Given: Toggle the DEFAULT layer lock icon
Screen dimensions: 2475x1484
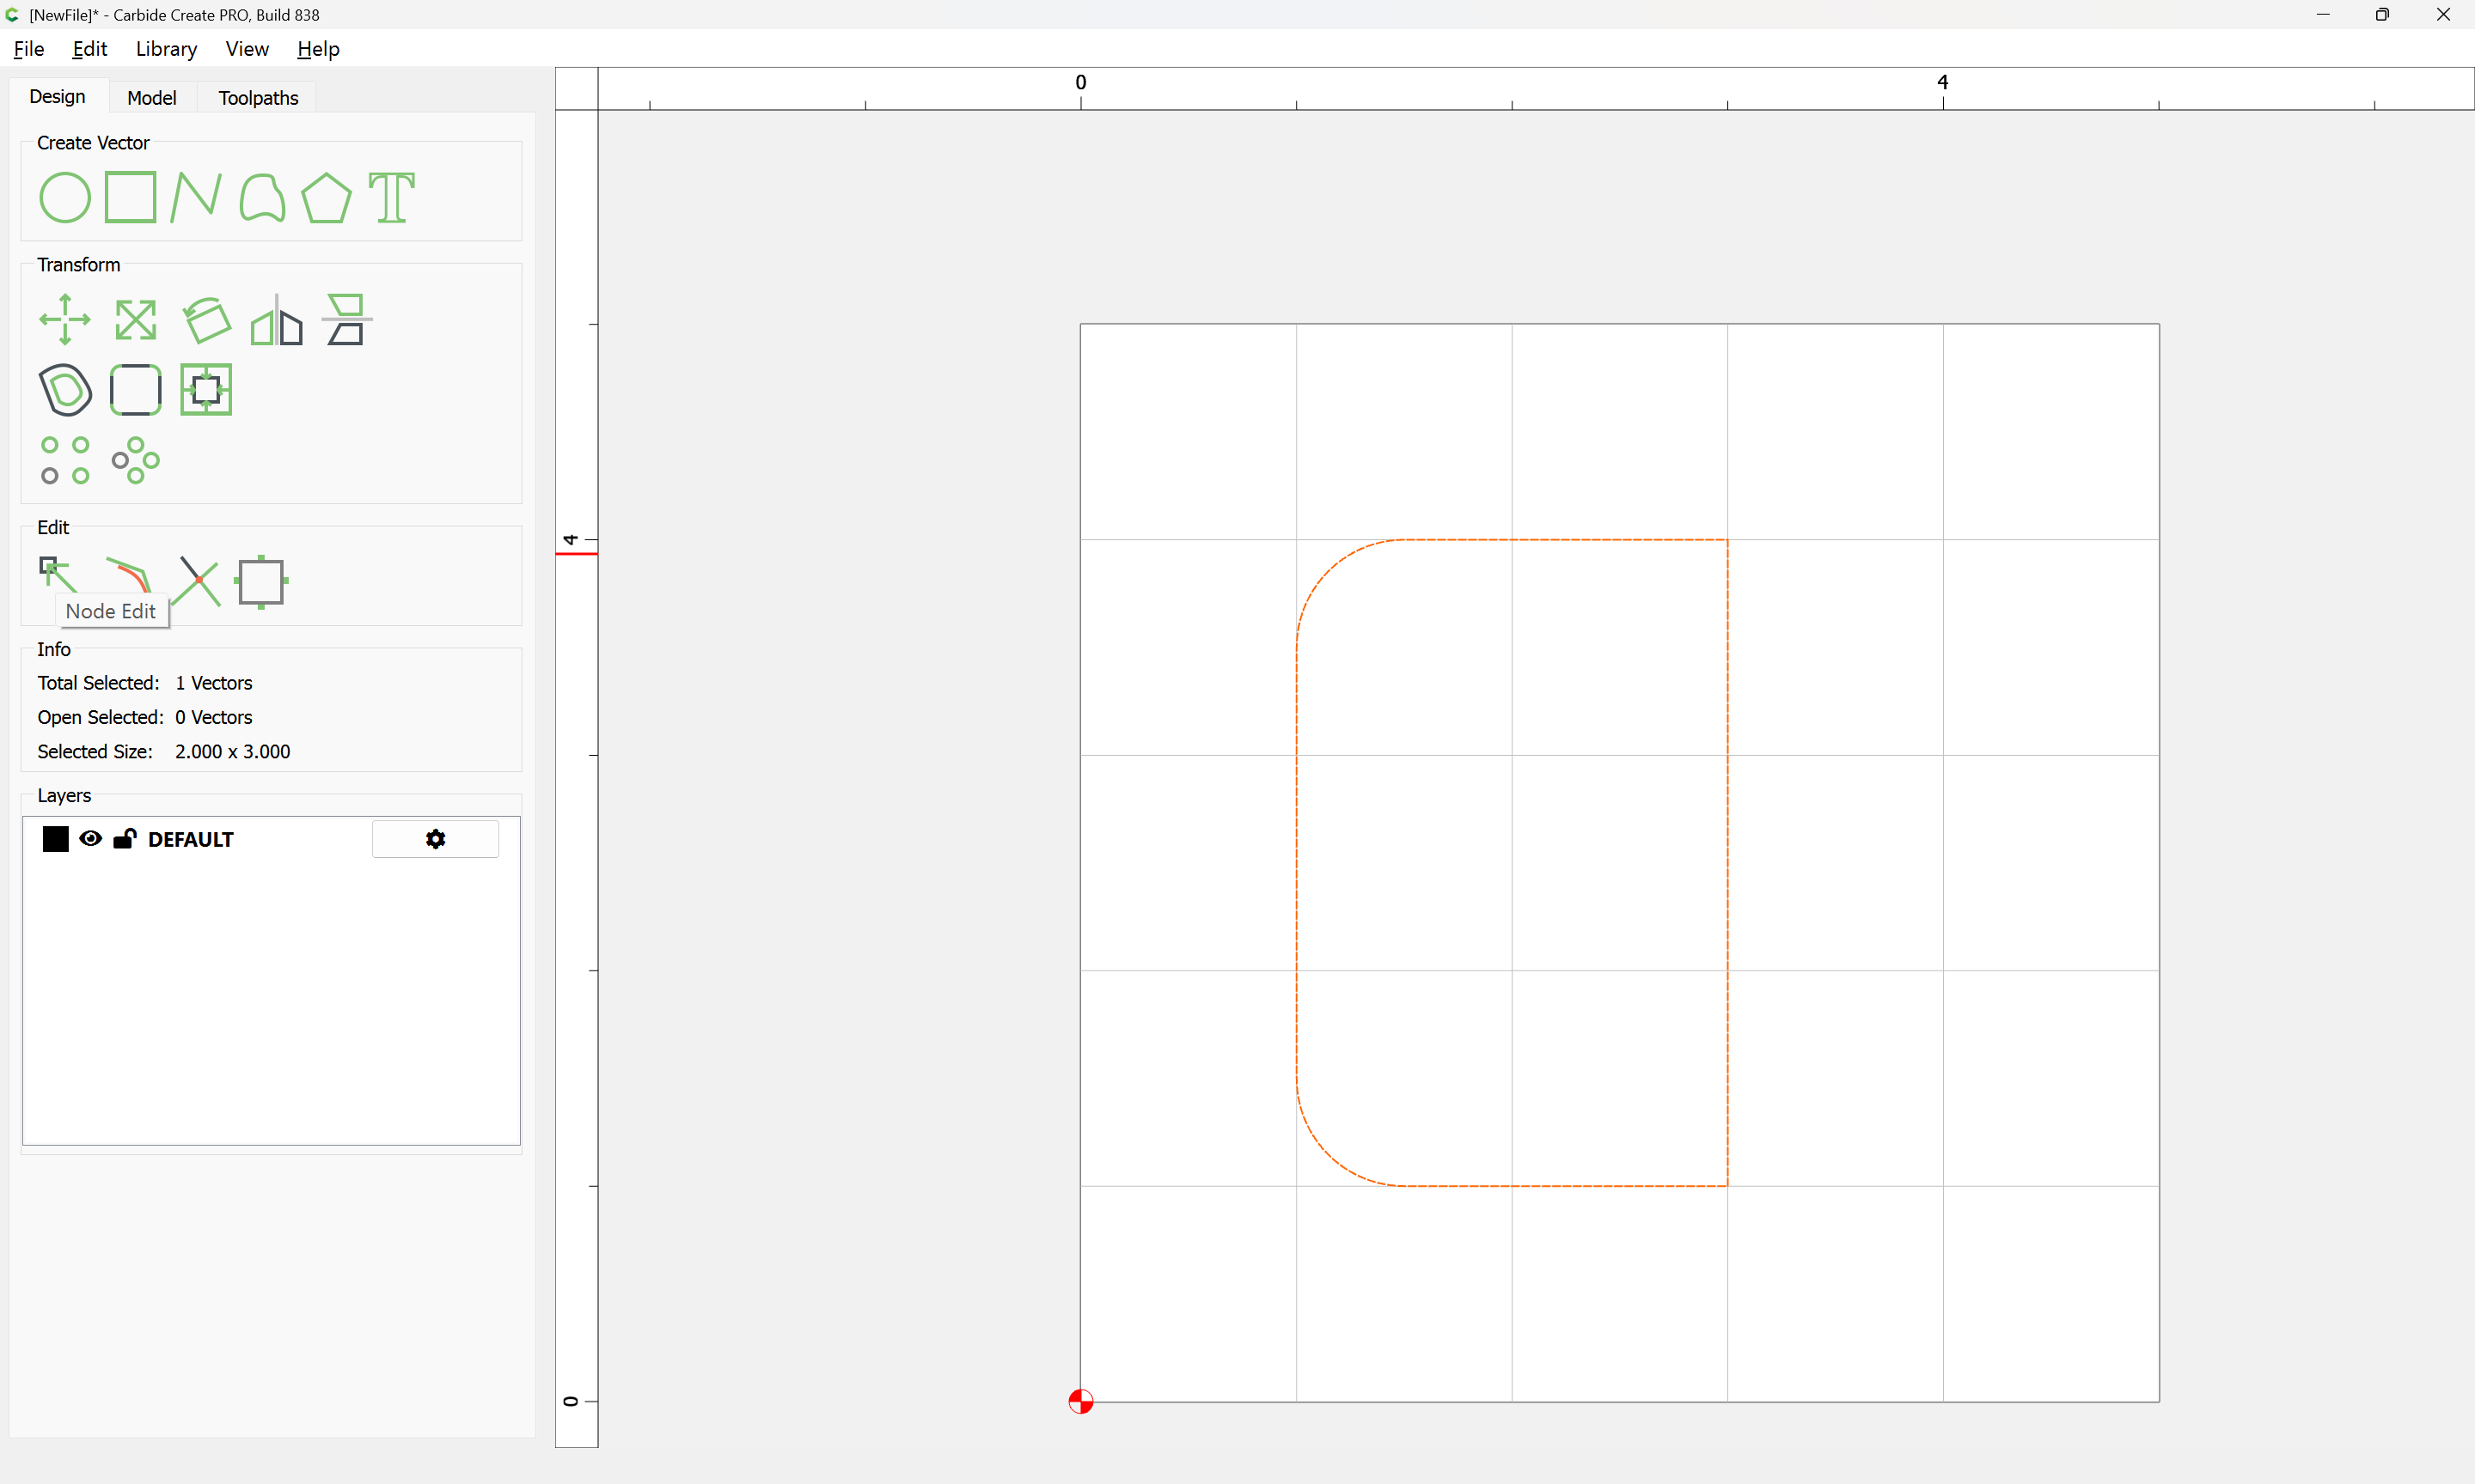Looking at the screenshot, I should (x=124, y=839).
